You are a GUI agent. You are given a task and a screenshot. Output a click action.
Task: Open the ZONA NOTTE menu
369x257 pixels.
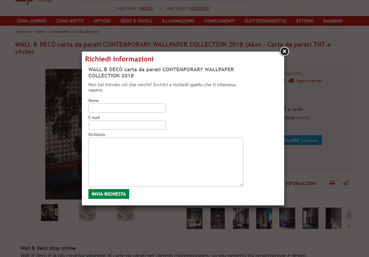pyautogui.click(x=70, y=21)
